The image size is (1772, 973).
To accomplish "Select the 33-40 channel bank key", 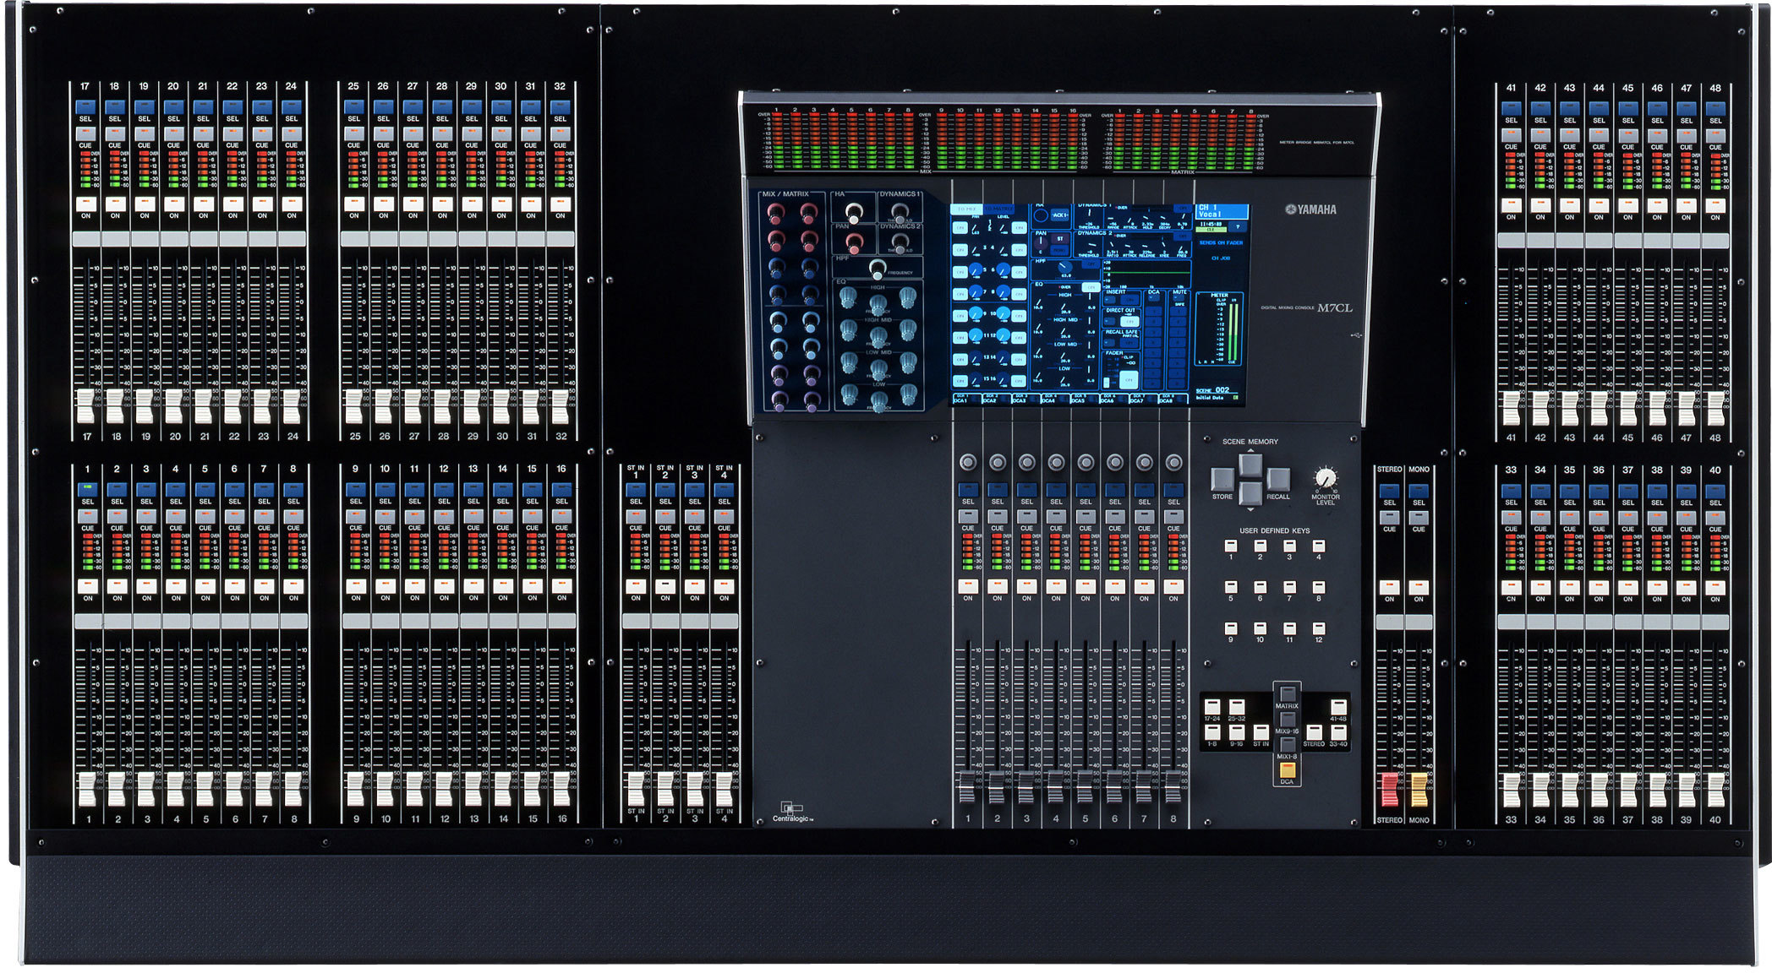I will 1339,732.
